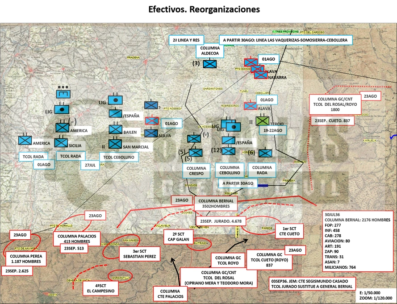Click the dark blue unit symbol with question mark
397x304 pixels.
[x=151, y=105]
